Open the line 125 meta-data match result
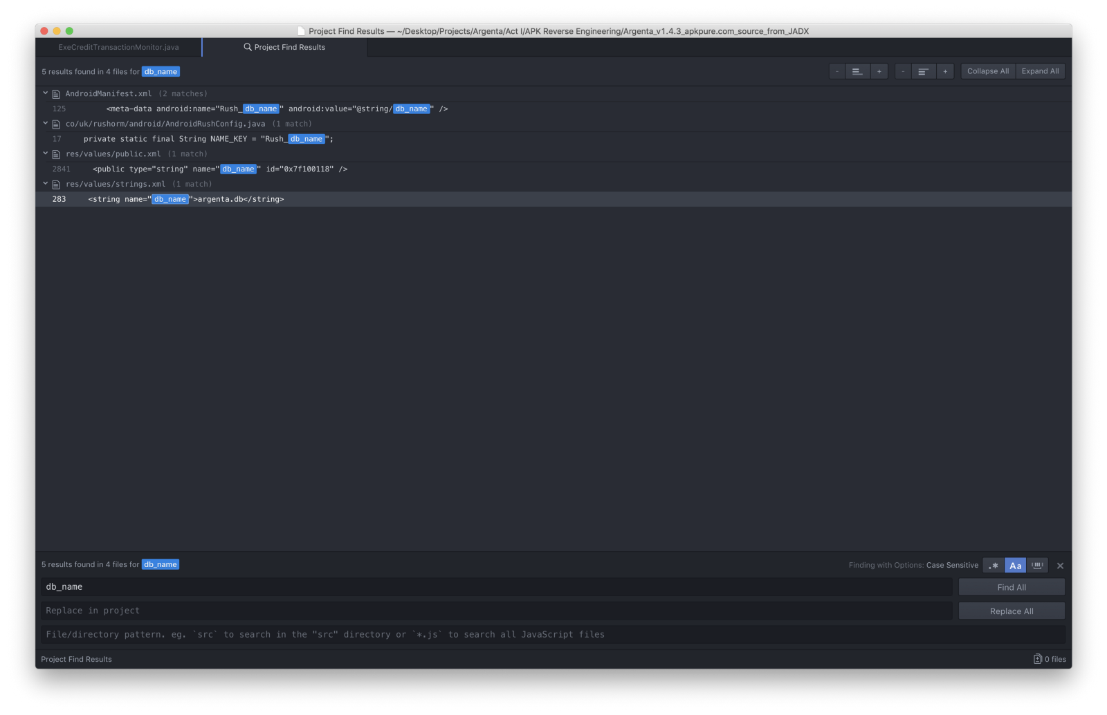The height and width of the screenshot is (715, 1107). (x=553, y=109)
